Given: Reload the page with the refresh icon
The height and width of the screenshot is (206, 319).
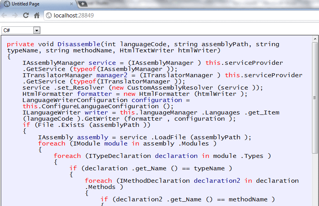Looking at the screenshot, I should (x=26, y=15).
